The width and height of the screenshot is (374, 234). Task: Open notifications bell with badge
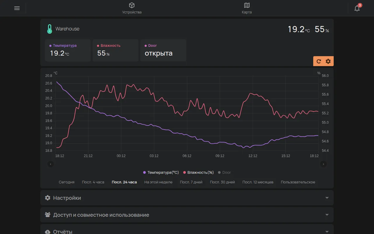coord(357,8)
